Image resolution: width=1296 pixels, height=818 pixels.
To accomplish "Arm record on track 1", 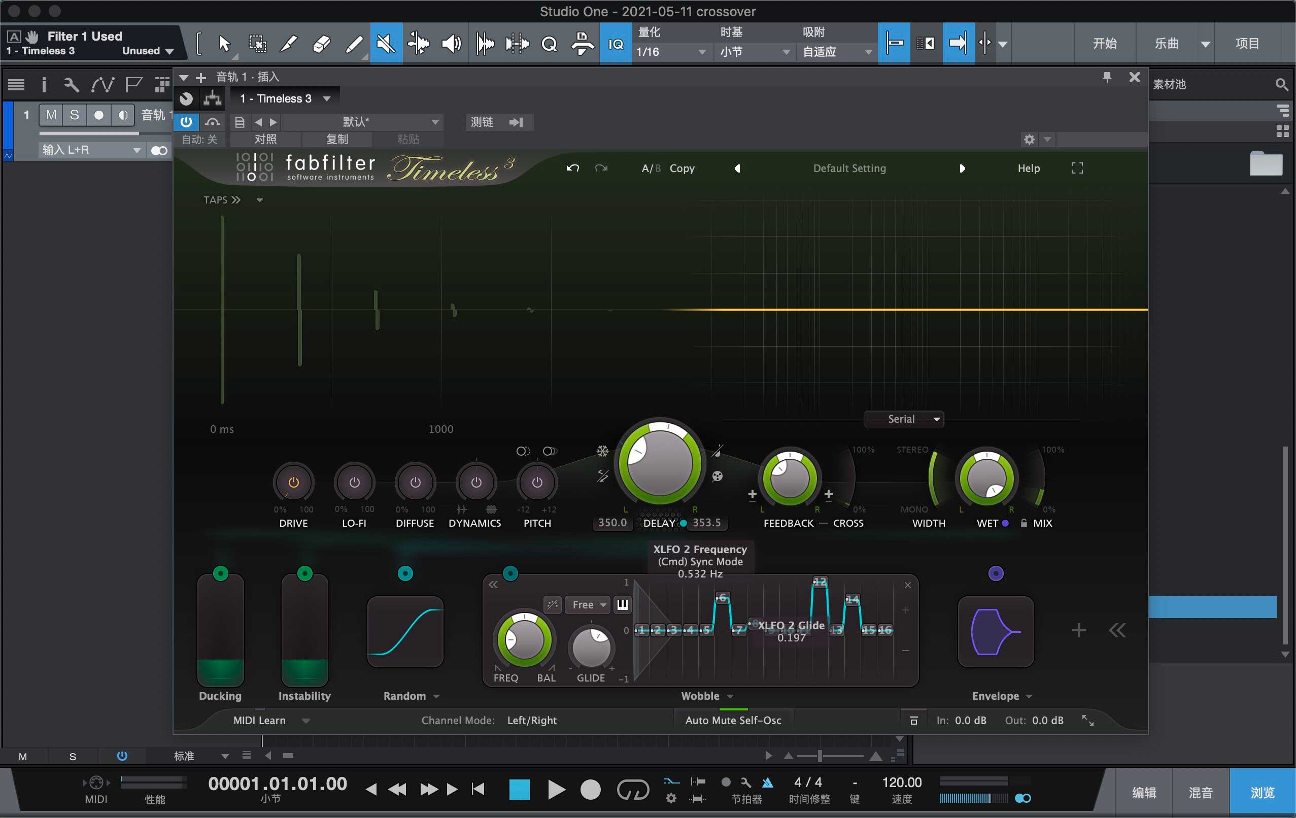I will [x=98, y=115].
